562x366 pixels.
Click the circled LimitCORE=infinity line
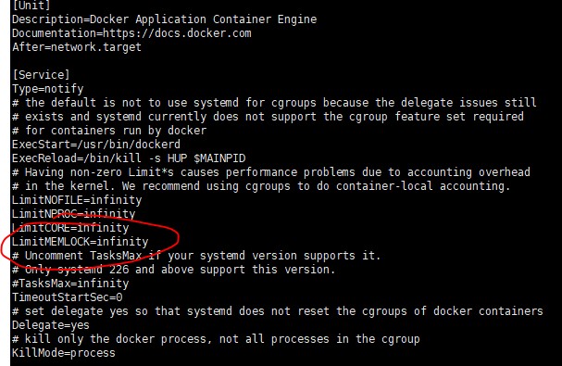pyautogui.click(x=70, y=228)
